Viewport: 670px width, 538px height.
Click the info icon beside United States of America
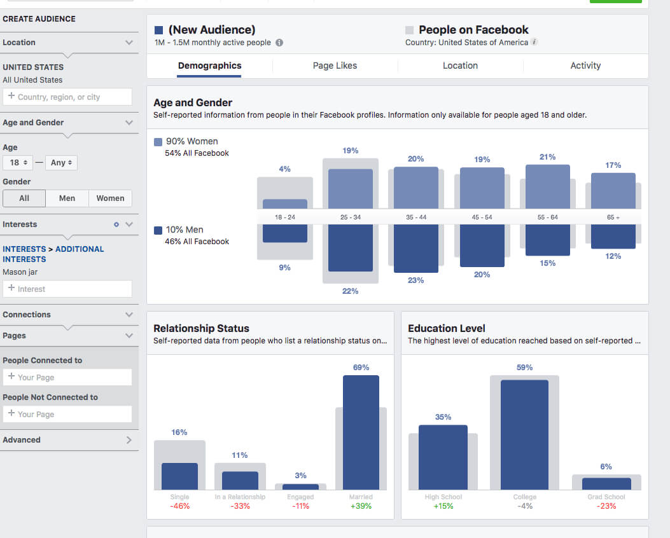[534, 42]
